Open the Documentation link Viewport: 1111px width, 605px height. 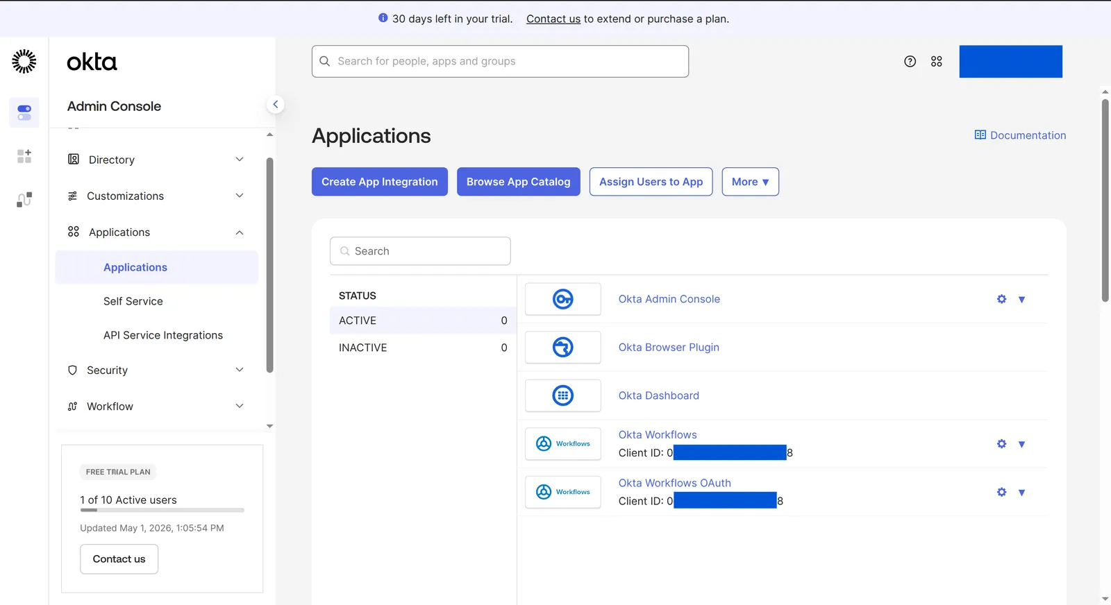tap(1021, 135)
